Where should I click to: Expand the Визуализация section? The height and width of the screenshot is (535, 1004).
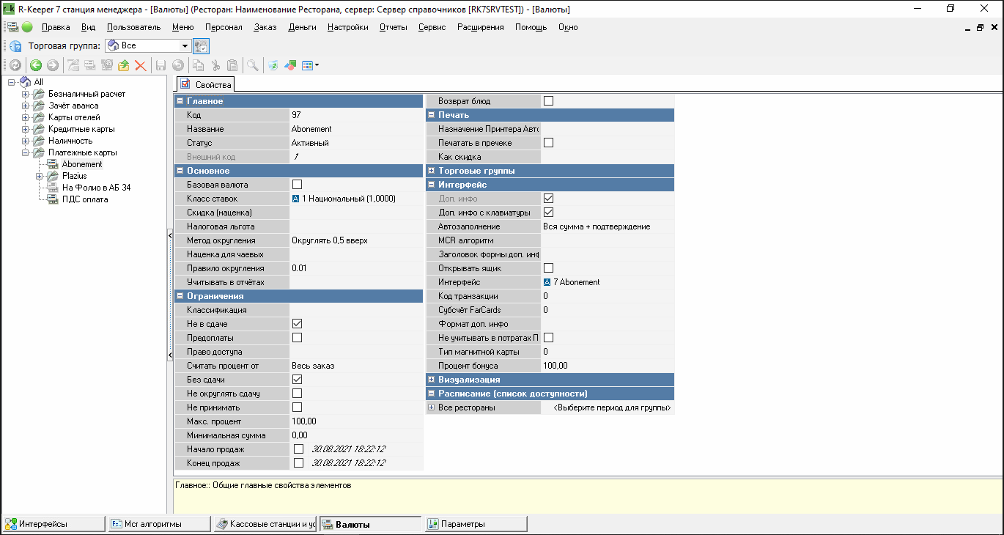[x=432, y=380]
